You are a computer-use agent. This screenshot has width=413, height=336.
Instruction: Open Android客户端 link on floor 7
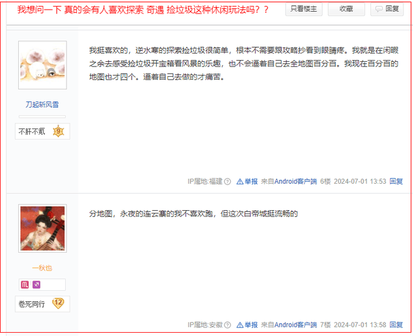296,325
